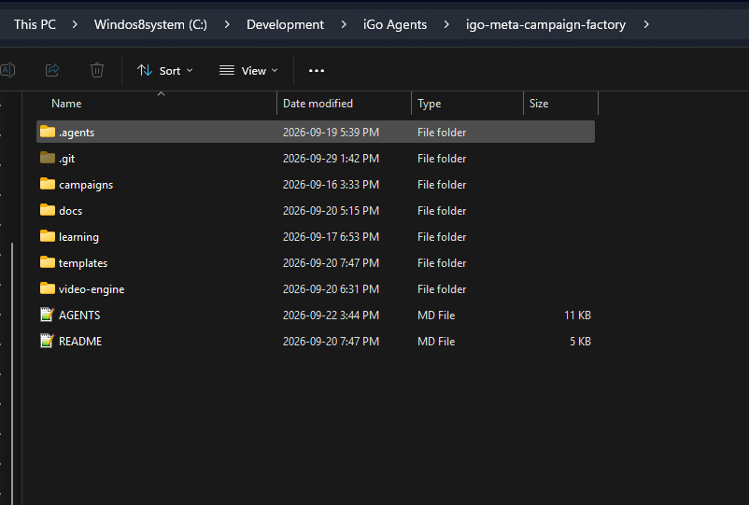The width and height of the screenshot is (749, 505).
Task: Sort by the Date modified column header
Action: click(x=318, y=104)
